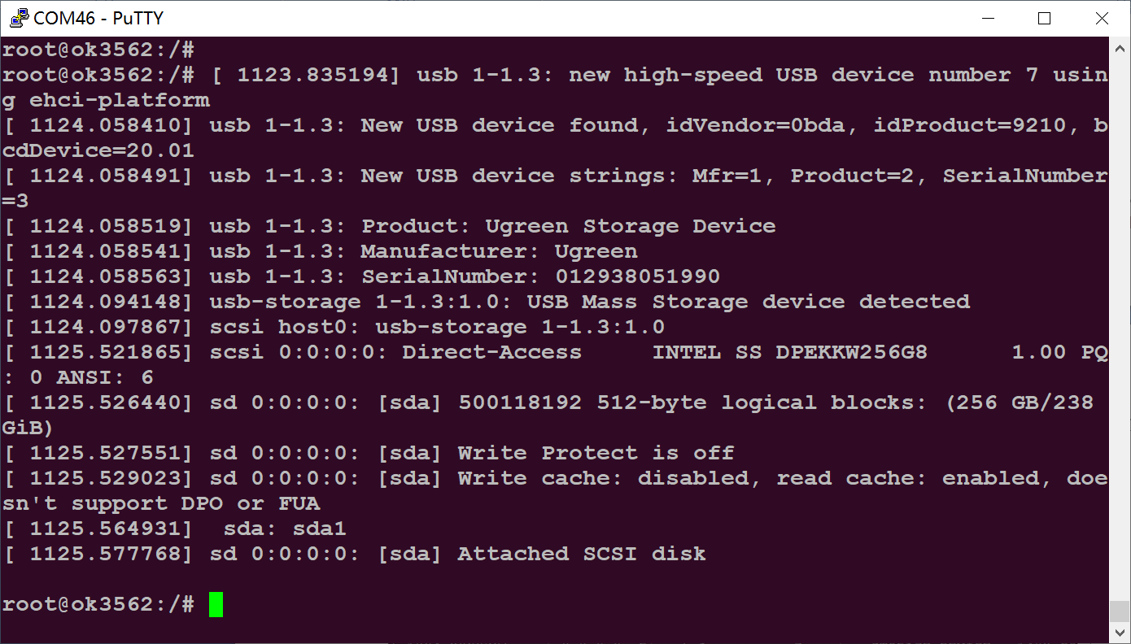Click the "INTEL SS DPEKKW256G8" device text
1131x644 pixels.
tap(789, 352)
